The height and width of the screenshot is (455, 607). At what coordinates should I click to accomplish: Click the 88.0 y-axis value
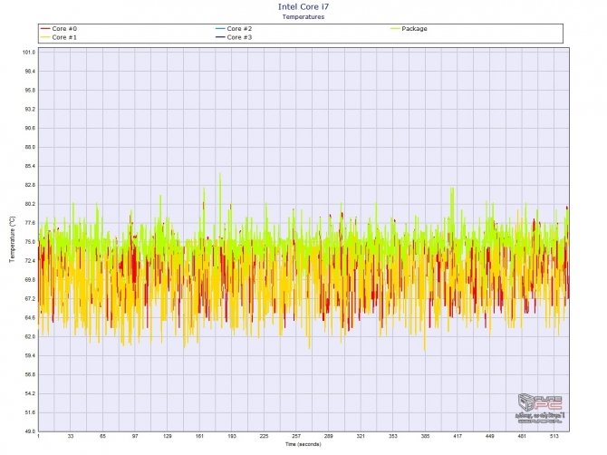tap(30, 147)
